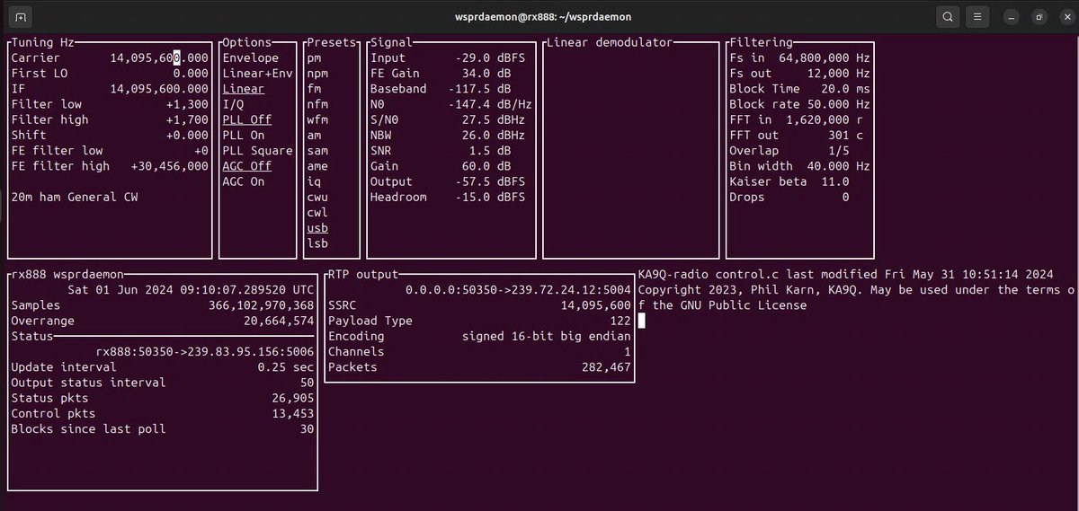The height and width of the screenshot is (511, 1079).
Task: Open new terminal tab icon in title bar
Action: pos(22,17)
